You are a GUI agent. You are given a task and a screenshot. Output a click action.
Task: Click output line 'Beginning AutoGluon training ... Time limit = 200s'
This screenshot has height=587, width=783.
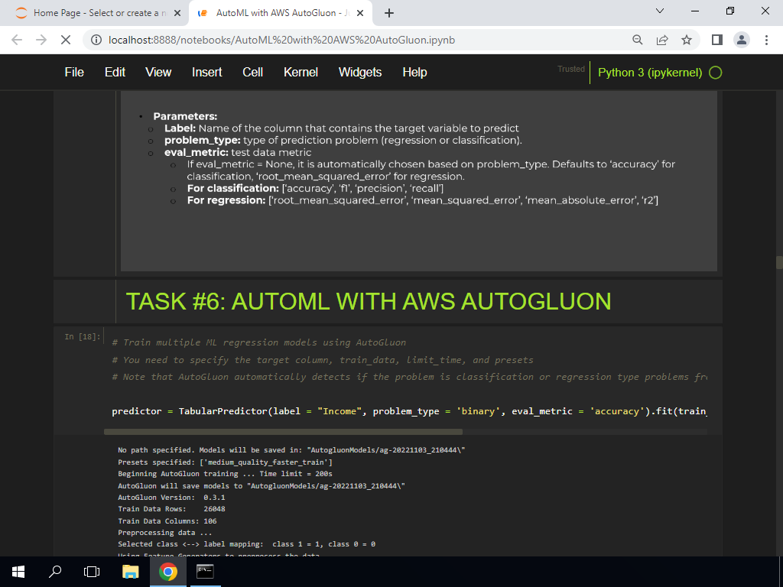(x=226, y=474)
